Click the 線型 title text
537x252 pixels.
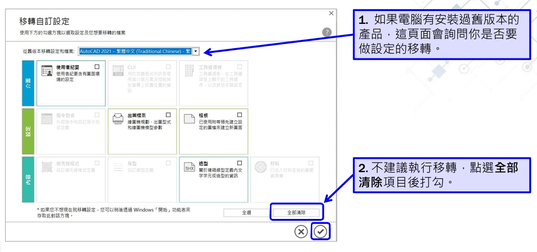(x=132, y=163)
